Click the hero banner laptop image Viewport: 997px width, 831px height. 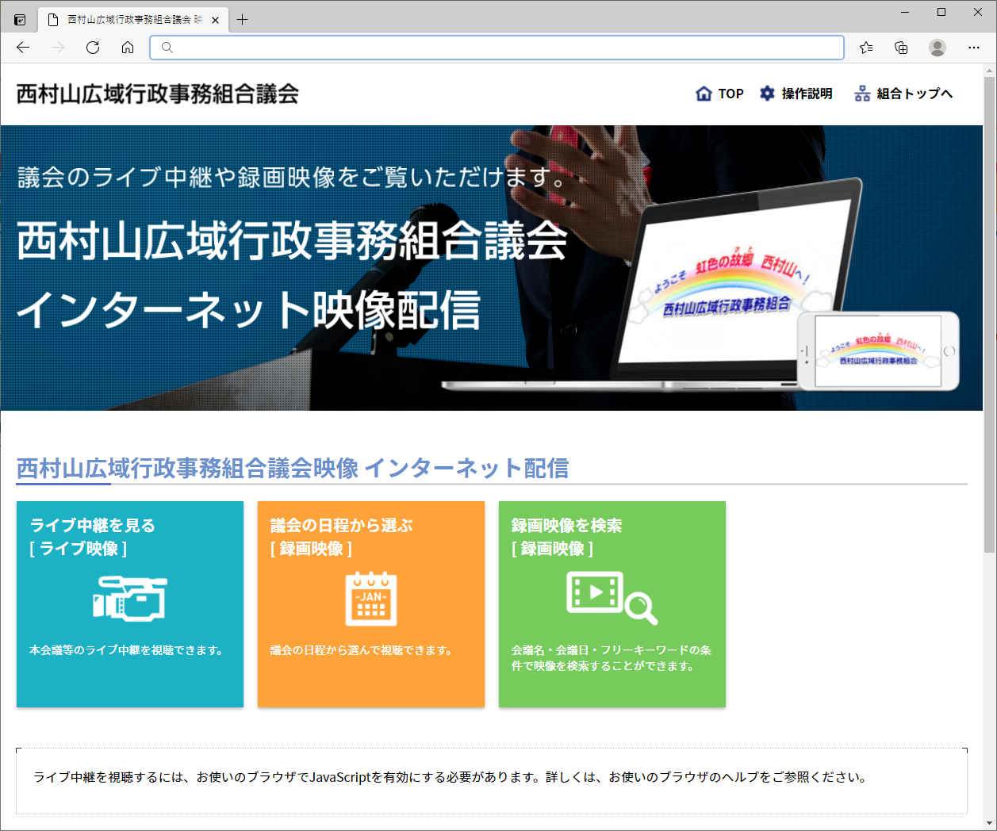pos(734,285)
